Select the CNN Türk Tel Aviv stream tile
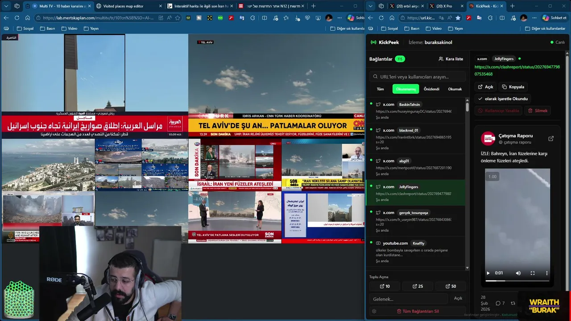 pos(277,86)
